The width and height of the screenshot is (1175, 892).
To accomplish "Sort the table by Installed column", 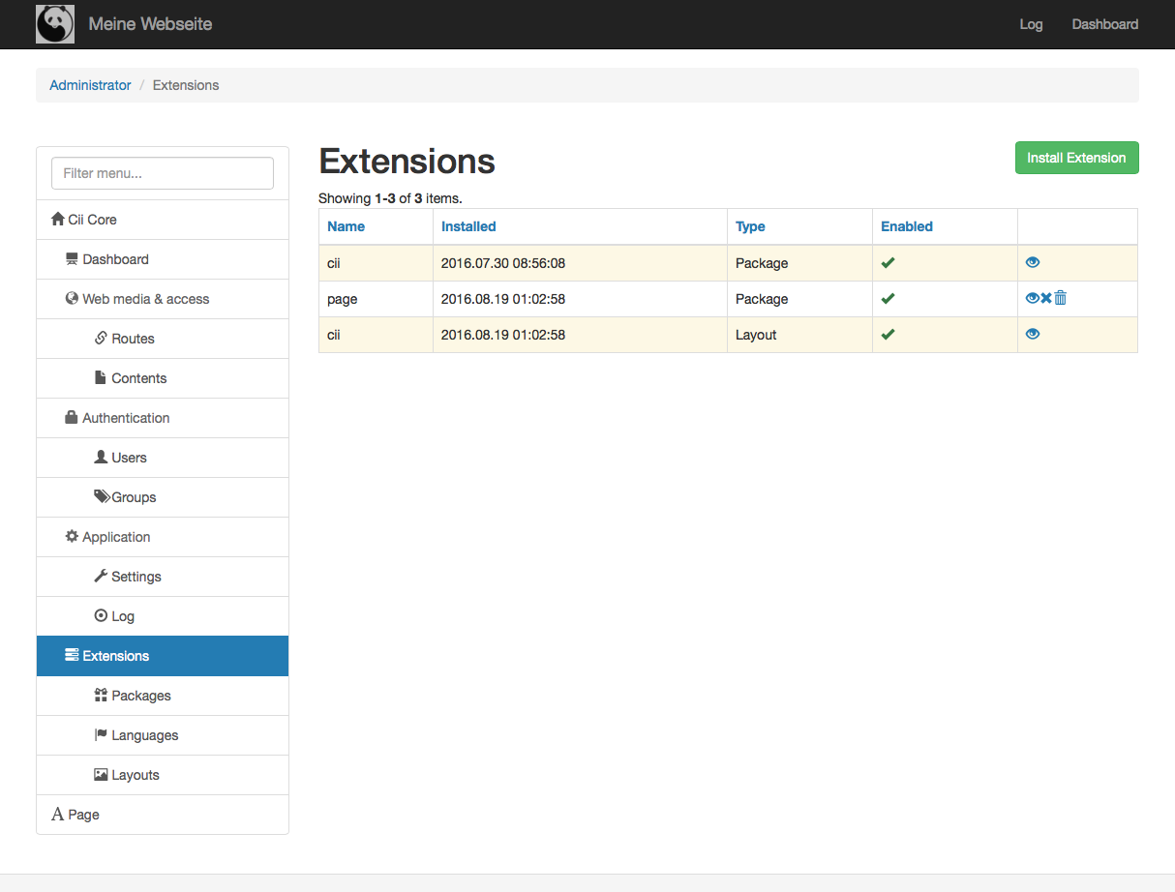I will [468, 226].
